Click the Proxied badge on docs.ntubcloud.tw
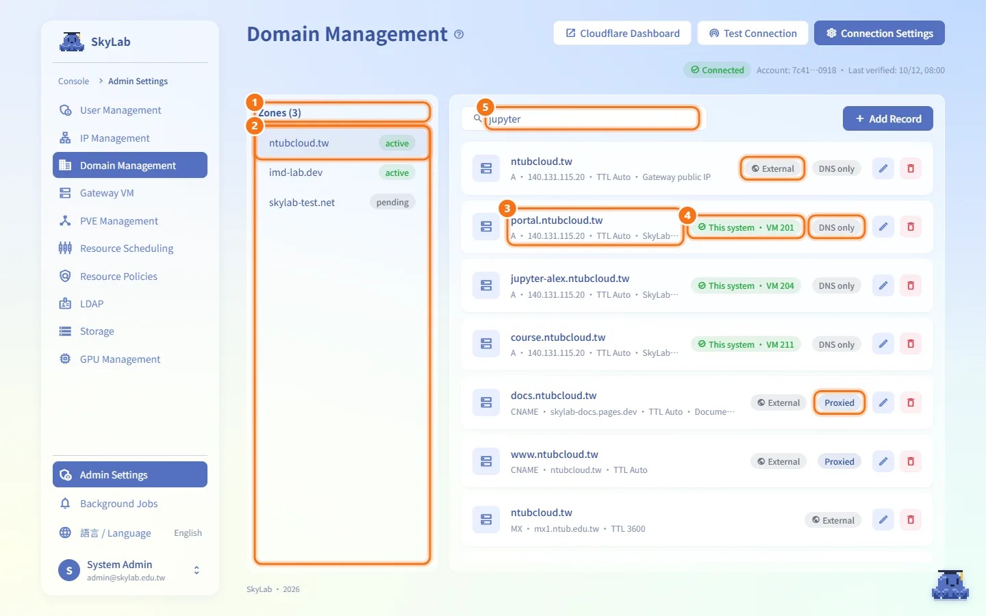This screenshot has height=616, width=986. tap(839, 402)
